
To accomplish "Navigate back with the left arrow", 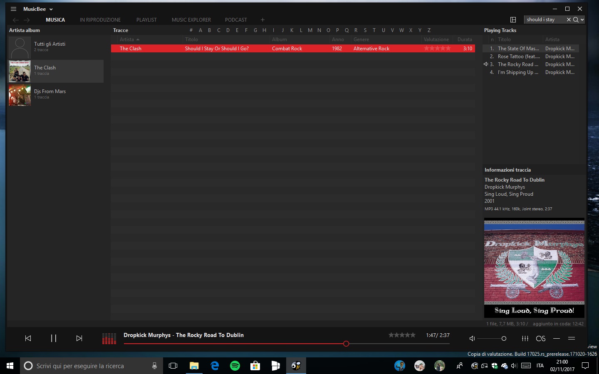I will 16,20.
